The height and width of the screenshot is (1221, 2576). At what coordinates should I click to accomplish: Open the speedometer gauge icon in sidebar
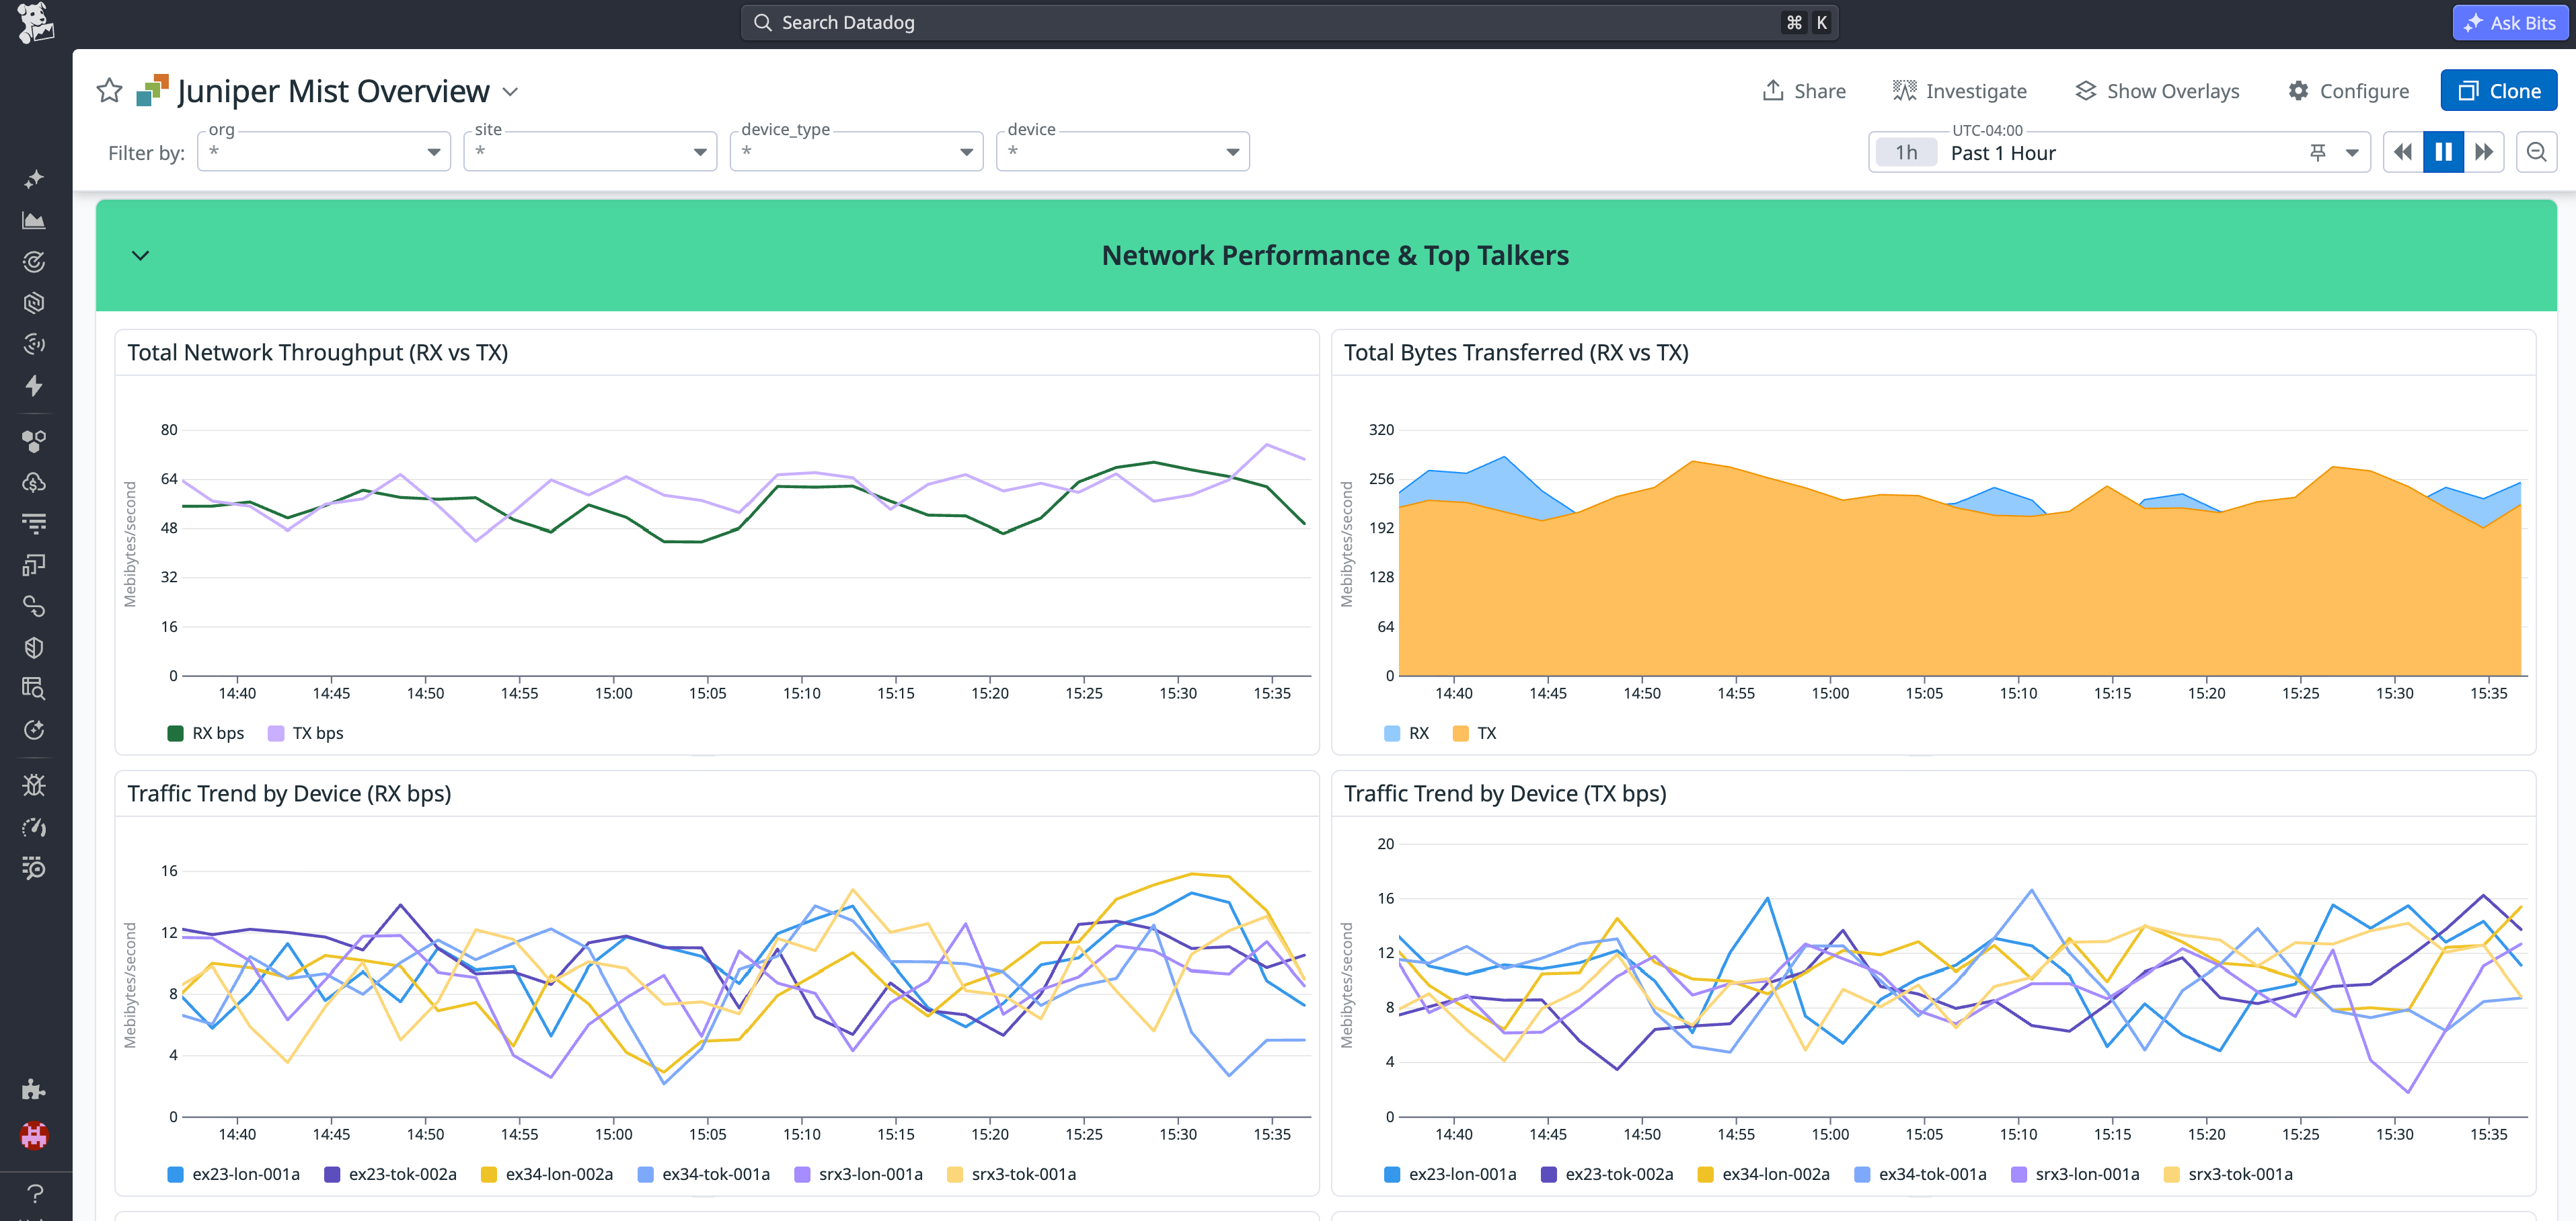click(34, 827)
